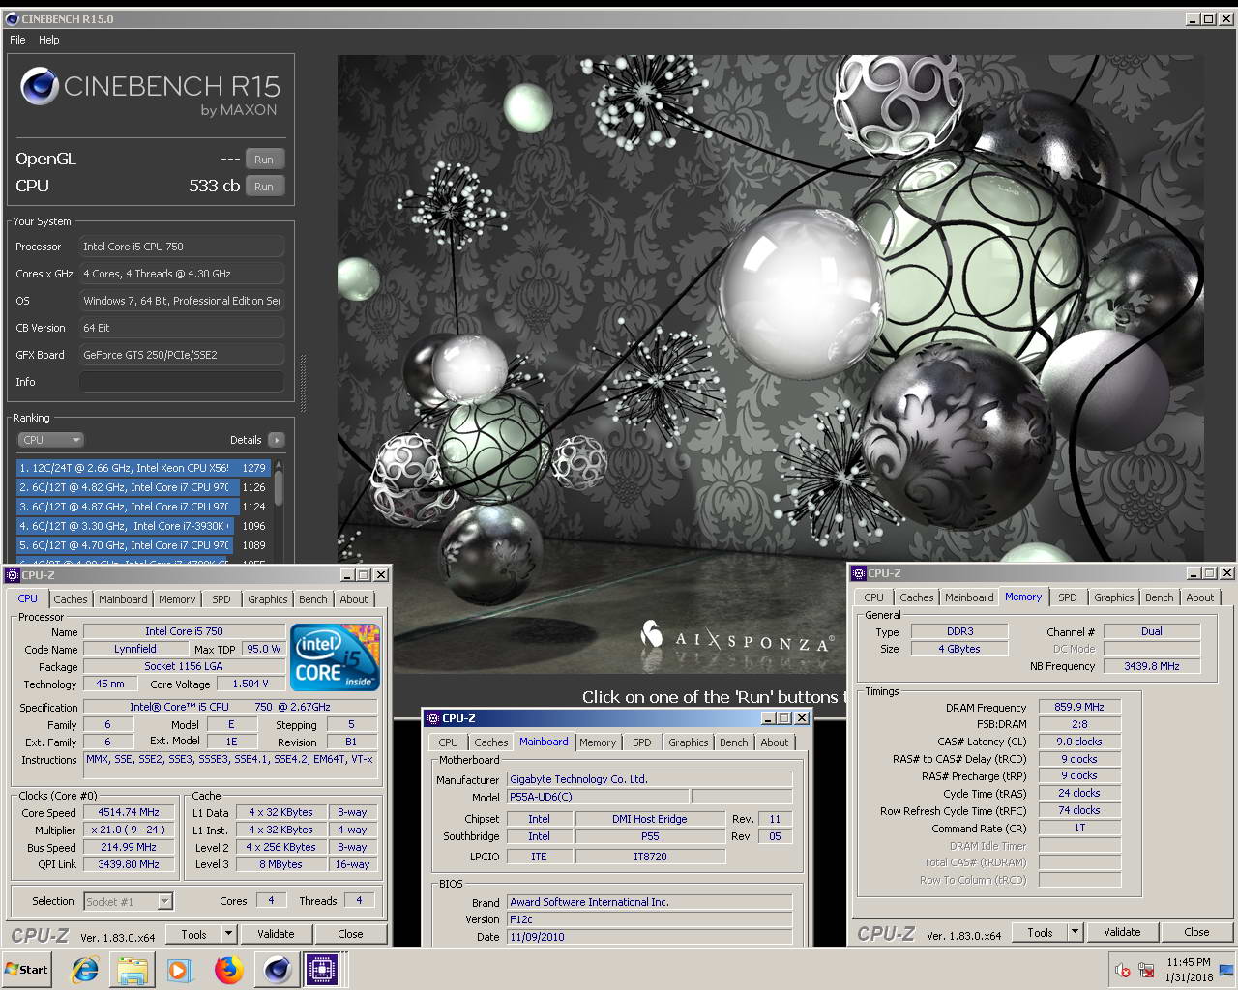The width and height of the screenshot is (1238, 990).
Task: Open Internet Explorer from taskbar
Action: pos(85,970)
